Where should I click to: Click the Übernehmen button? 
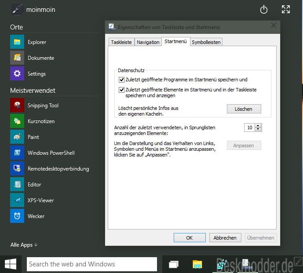click(261, 238)
